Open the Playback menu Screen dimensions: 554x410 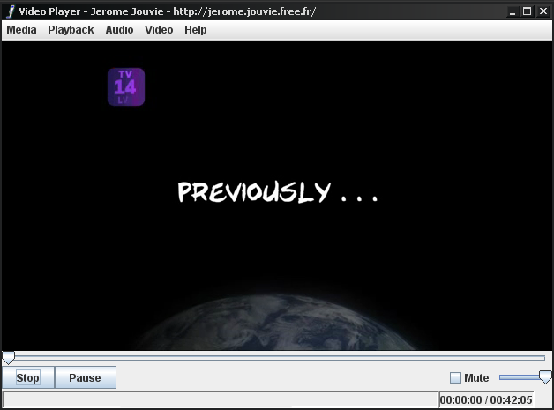tap(71, 30)
